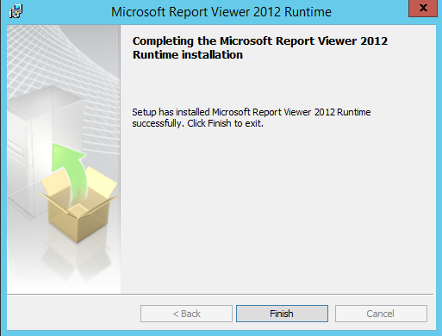
Task: Click the blue bottom window border
Action: [221, 333]
